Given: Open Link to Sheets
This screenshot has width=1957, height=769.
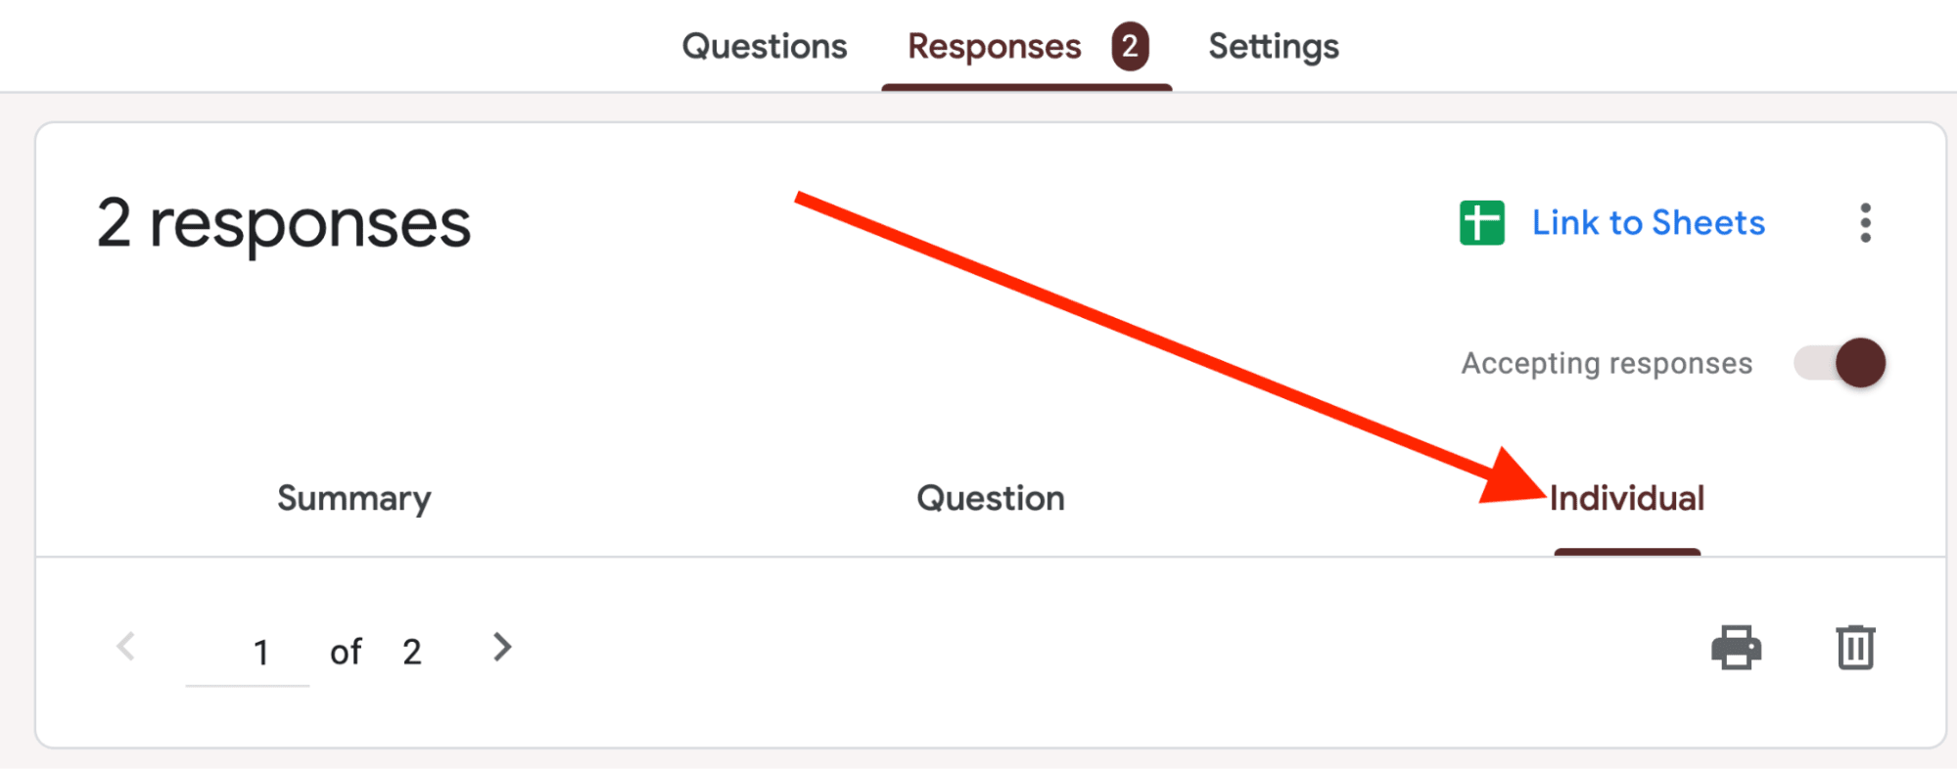Looking at the screenshot, I should pos(1647,223).
